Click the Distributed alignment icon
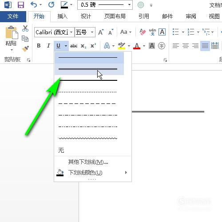The image size is (222, 222). 215,46
